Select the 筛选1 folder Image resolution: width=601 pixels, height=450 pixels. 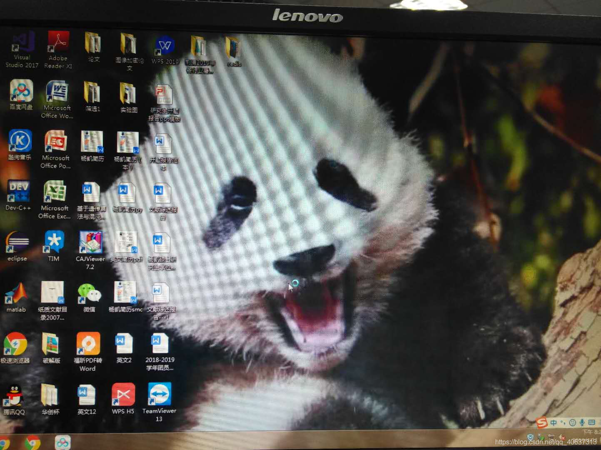[92, 97]
